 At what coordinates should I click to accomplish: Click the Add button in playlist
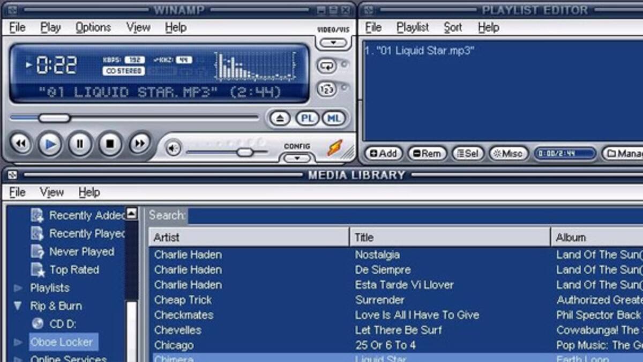(x=383, y=154)
